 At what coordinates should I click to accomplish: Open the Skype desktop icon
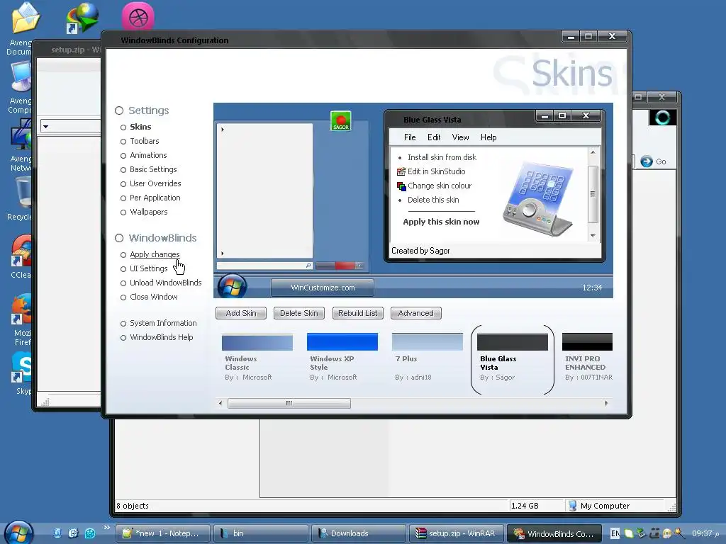coord(21,374)
